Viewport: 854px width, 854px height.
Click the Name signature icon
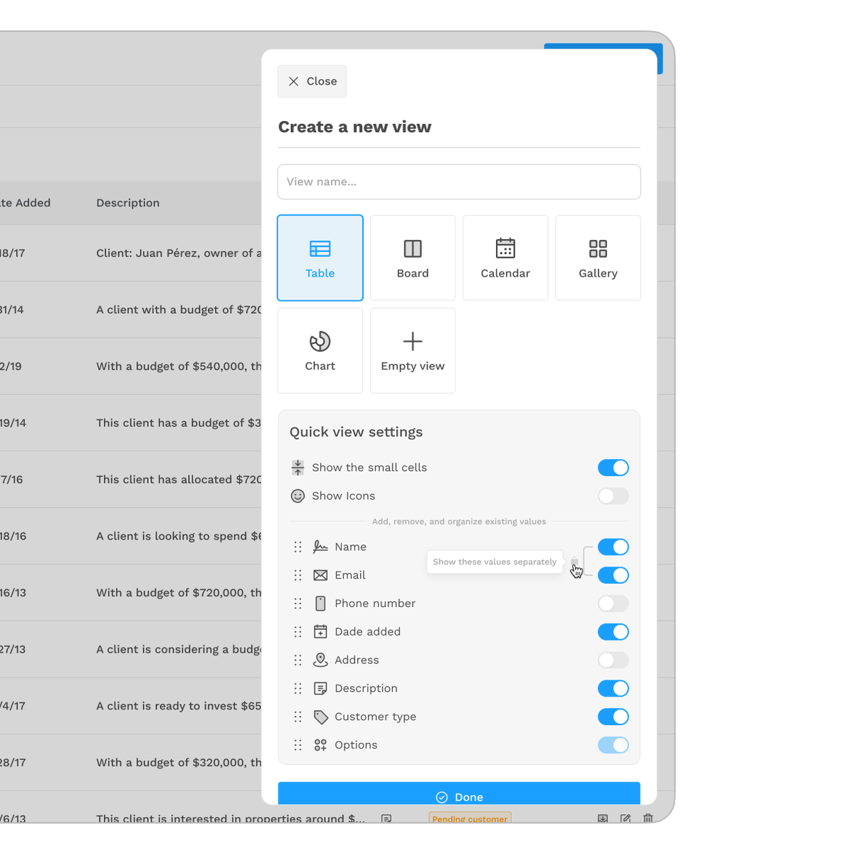(x=321, y=547)
